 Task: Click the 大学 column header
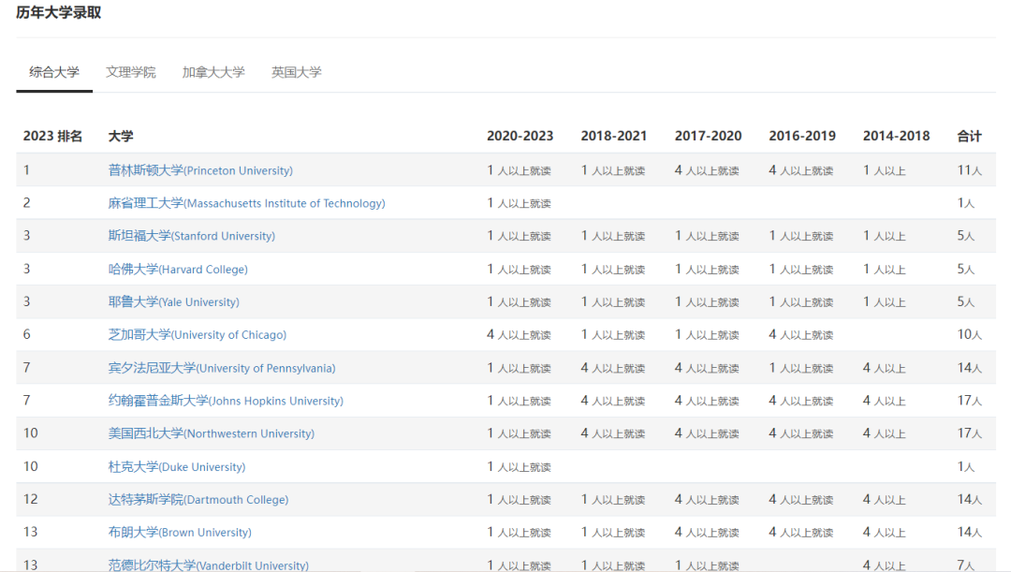point(121,136)
